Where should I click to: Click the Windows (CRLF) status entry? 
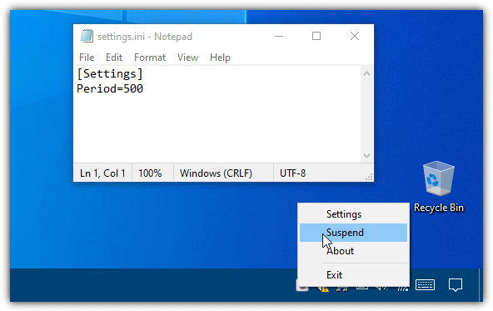(216, 173)
